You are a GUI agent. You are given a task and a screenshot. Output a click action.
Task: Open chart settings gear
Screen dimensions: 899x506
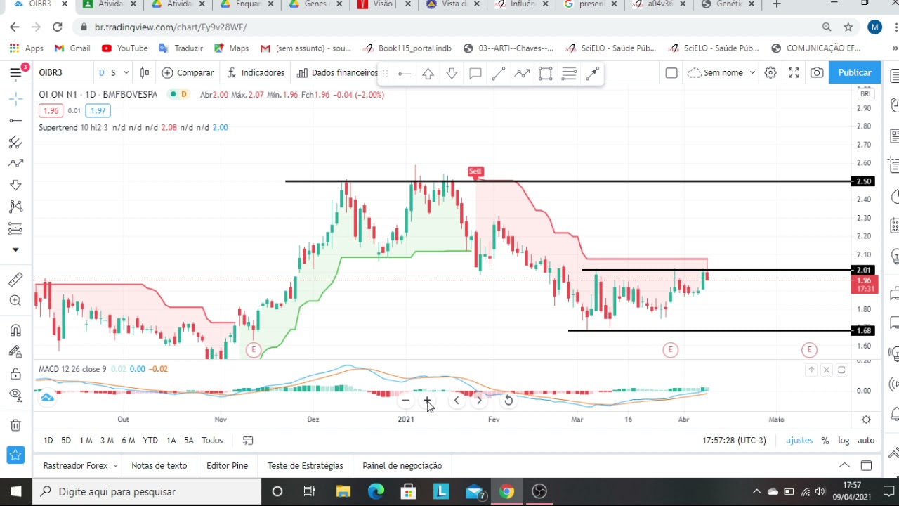point(770,72)
